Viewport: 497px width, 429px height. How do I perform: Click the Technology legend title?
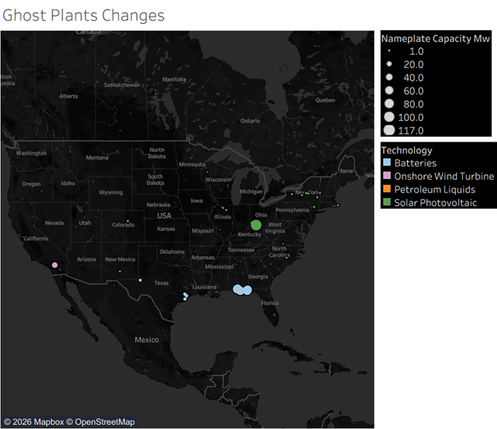click(x=407, y=150)
